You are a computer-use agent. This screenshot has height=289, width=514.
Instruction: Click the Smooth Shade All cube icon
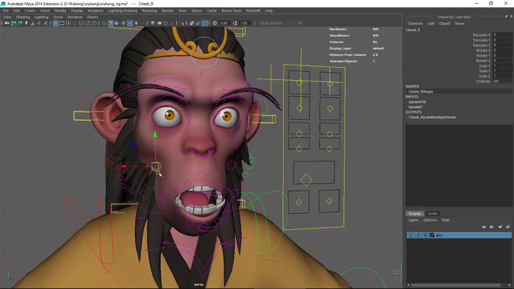[110, 23]
